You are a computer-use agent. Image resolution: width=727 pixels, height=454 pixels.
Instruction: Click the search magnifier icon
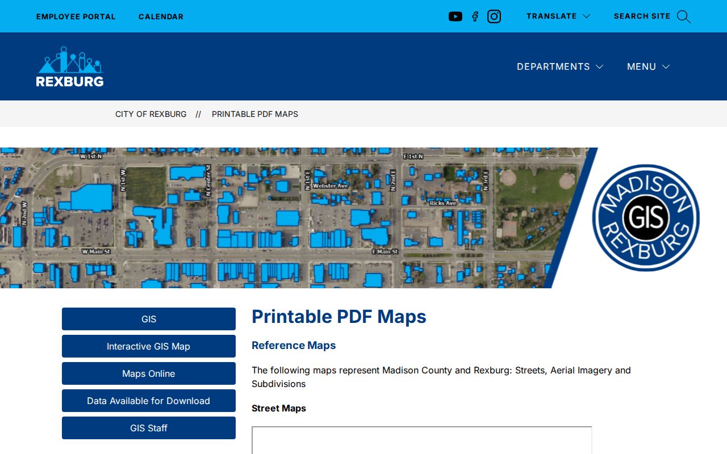(x=684, y=16)
